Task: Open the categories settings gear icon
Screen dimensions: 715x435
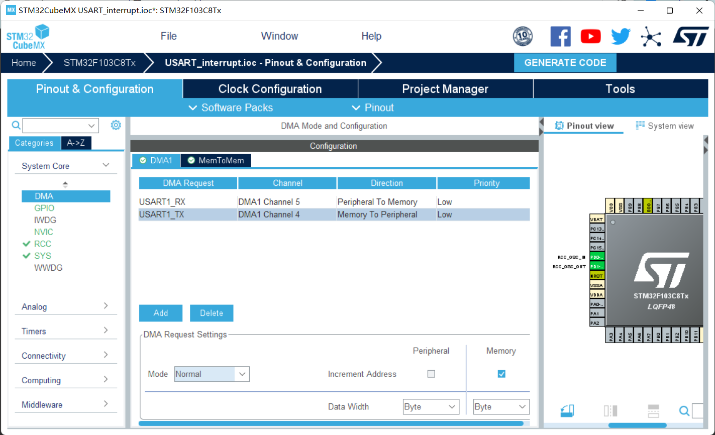Action: click(x=116, y=125)
